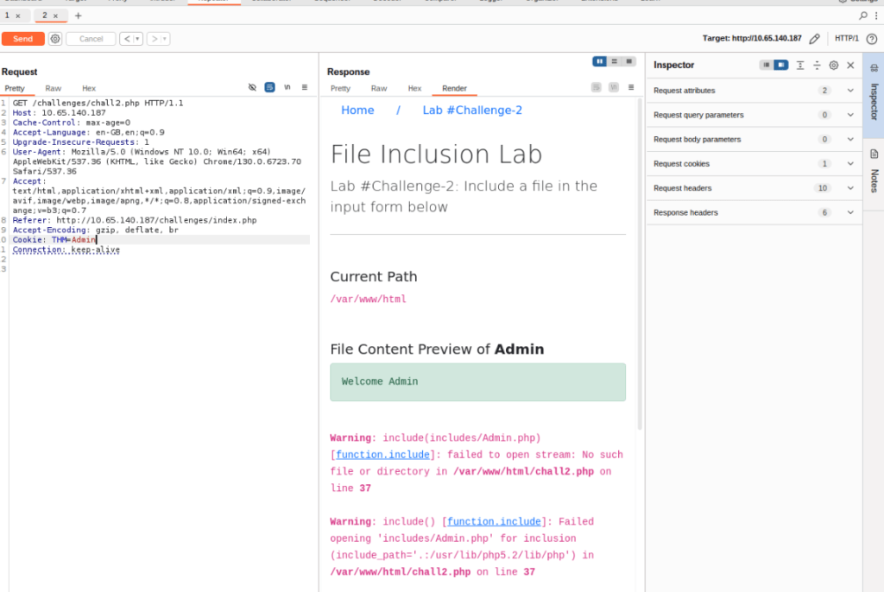
Task: Open the second function.include link
Action: (x=494, y=521)
